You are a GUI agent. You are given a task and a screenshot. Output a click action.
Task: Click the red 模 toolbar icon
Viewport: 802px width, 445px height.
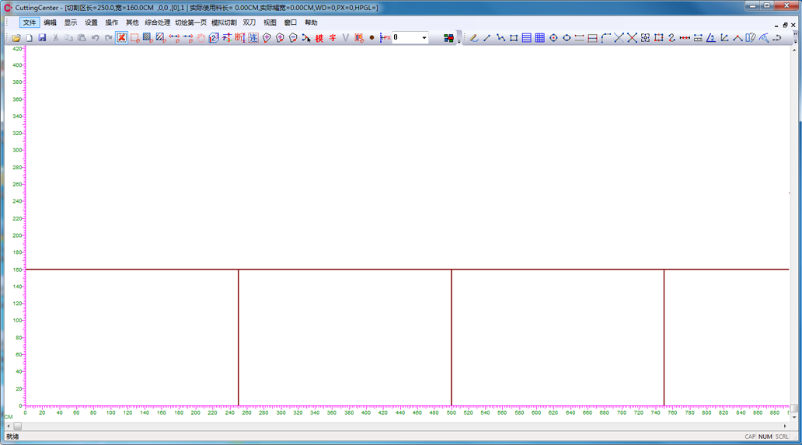coord(319,37)
